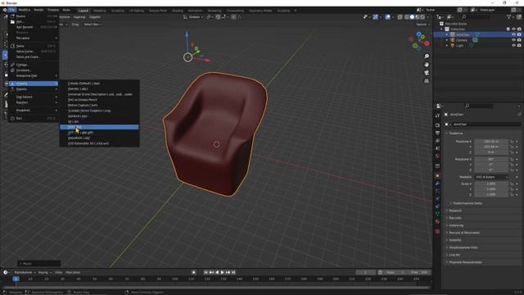The height and width of the screenshot is (295, 524).
Task: Select solid viewport shading
Action: (412, 17)
